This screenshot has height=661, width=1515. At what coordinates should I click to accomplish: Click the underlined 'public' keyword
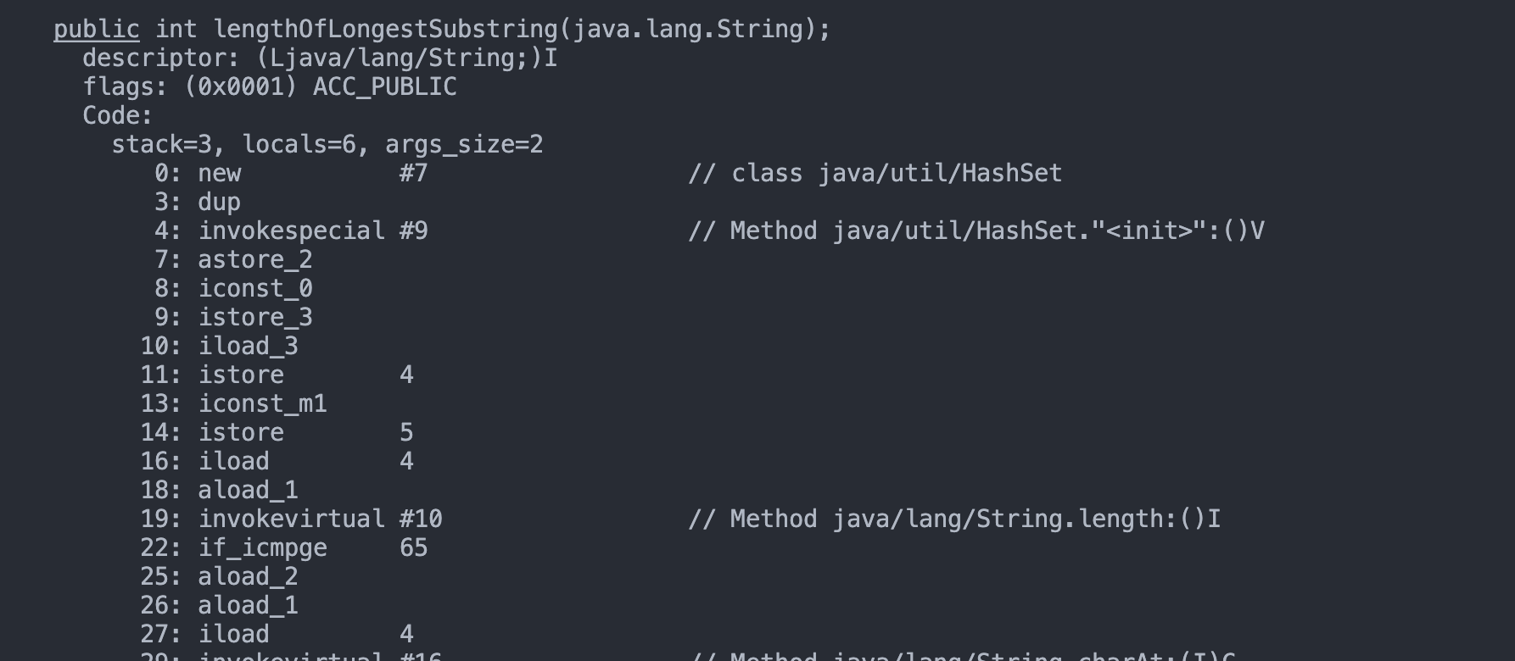[x=96, y=30]
